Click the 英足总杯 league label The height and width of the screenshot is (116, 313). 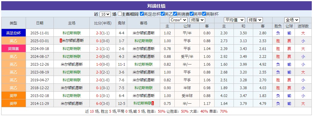13,33
